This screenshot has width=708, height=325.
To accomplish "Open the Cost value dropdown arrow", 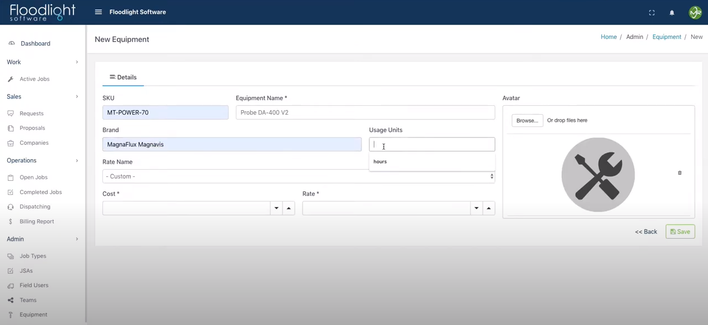I will point(276,208).
